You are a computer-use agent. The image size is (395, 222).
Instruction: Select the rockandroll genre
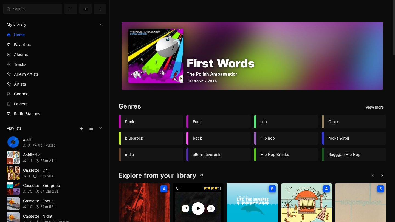click(354, 138)
